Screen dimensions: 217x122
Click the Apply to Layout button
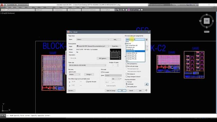pyautogui.click(x=111, y=90)
